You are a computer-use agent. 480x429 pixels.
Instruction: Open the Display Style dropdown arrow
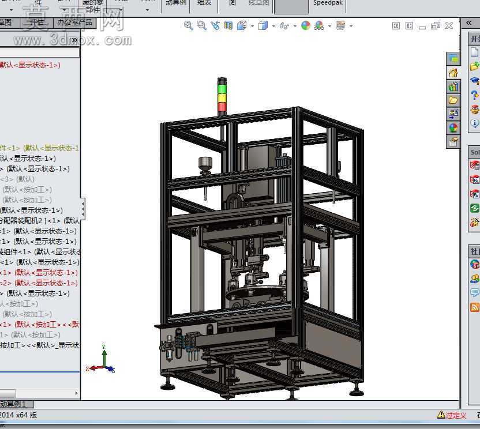(x=273, y=26)
